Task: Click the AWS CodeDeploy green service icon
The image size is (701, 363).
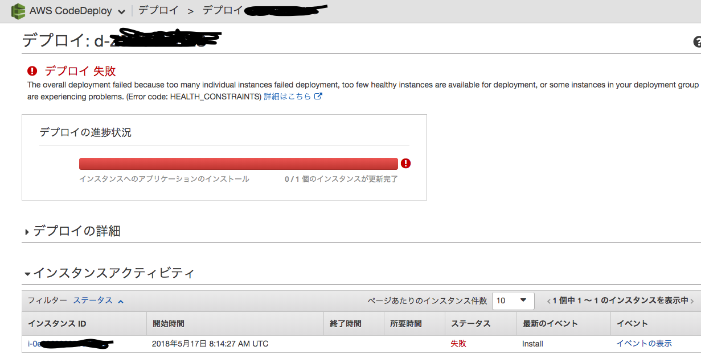Action: (x=19, y=11)
